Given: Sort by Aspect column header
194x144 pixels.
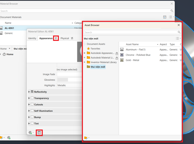Looking at the screenshot, I should click(163, 44).
